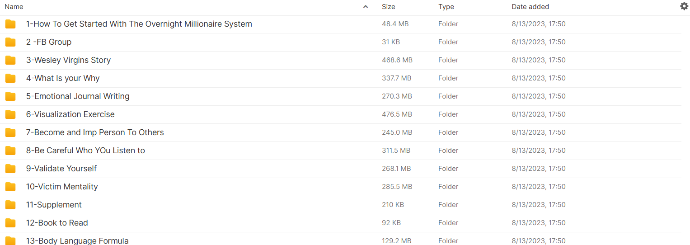Open 7-Become and Imp Person To Others

coord(95,132)
